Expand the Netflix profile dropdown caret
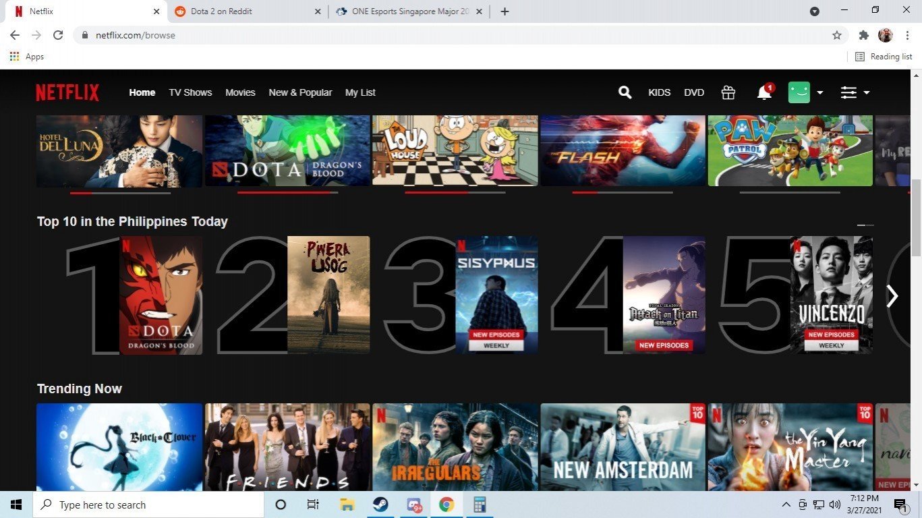The width and height of the screenshot is (922, 518). click(x=820, y=93)
